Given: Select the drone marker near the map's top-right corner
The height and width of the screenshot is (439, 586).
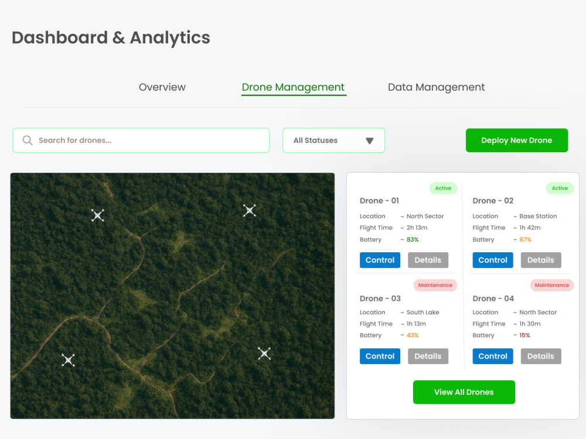Looking at the screenshot, I should (249, 211).
